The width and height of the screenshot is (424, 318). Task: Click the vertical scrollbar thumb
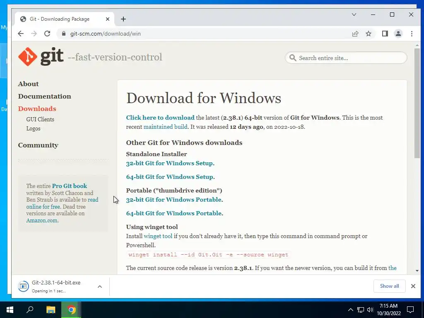(417, 103)
